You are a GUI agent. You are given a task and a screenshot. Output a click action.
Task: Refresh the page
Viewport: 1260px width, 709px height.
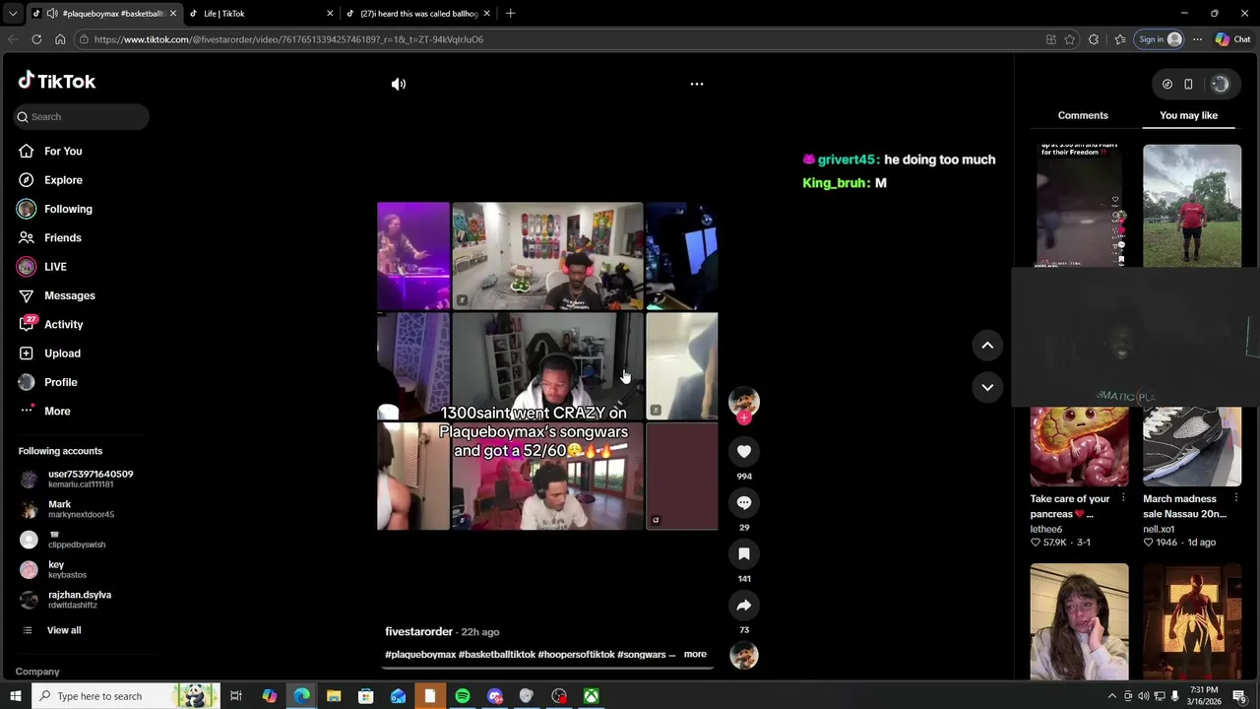click(36, 39)
